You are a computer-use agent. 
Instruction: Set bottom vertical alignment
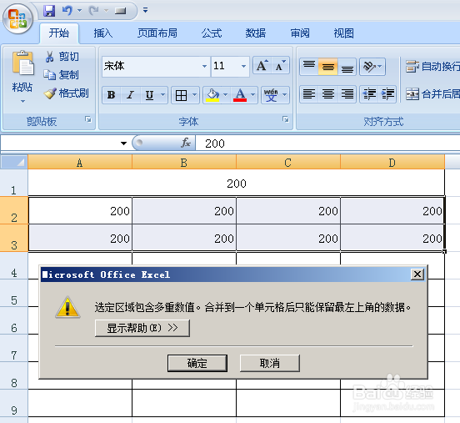pyautogui.click(x=347, y=67)
